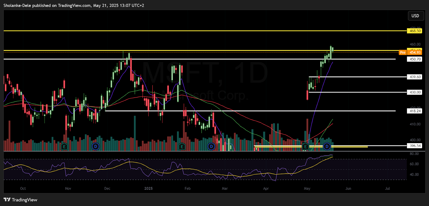Image resolution: width=429 pixels, height=206 pixels.
Task: Select the 468.50 yellow price label
Action: point(415,31)
